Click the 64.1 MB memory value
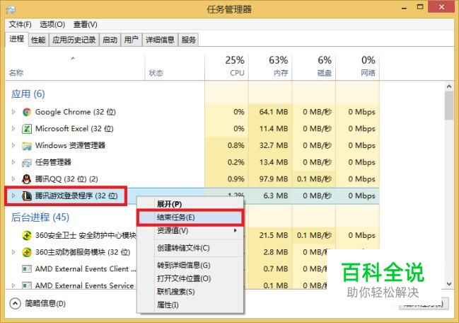Screen dimensions: 459x323 point(274,112)
